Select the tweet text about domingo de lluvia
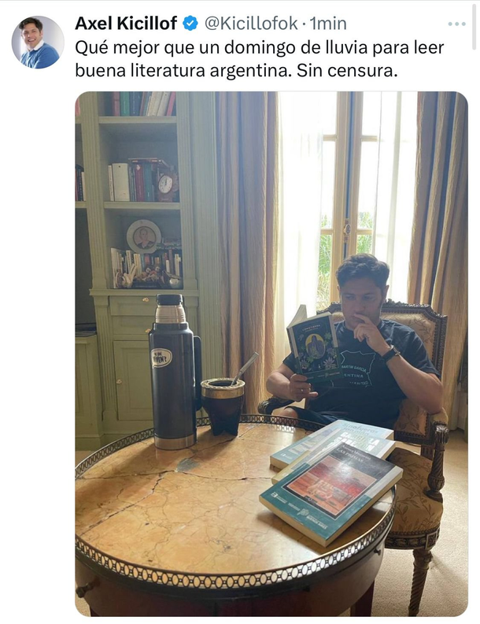480x624 pixels. (259, 59)
